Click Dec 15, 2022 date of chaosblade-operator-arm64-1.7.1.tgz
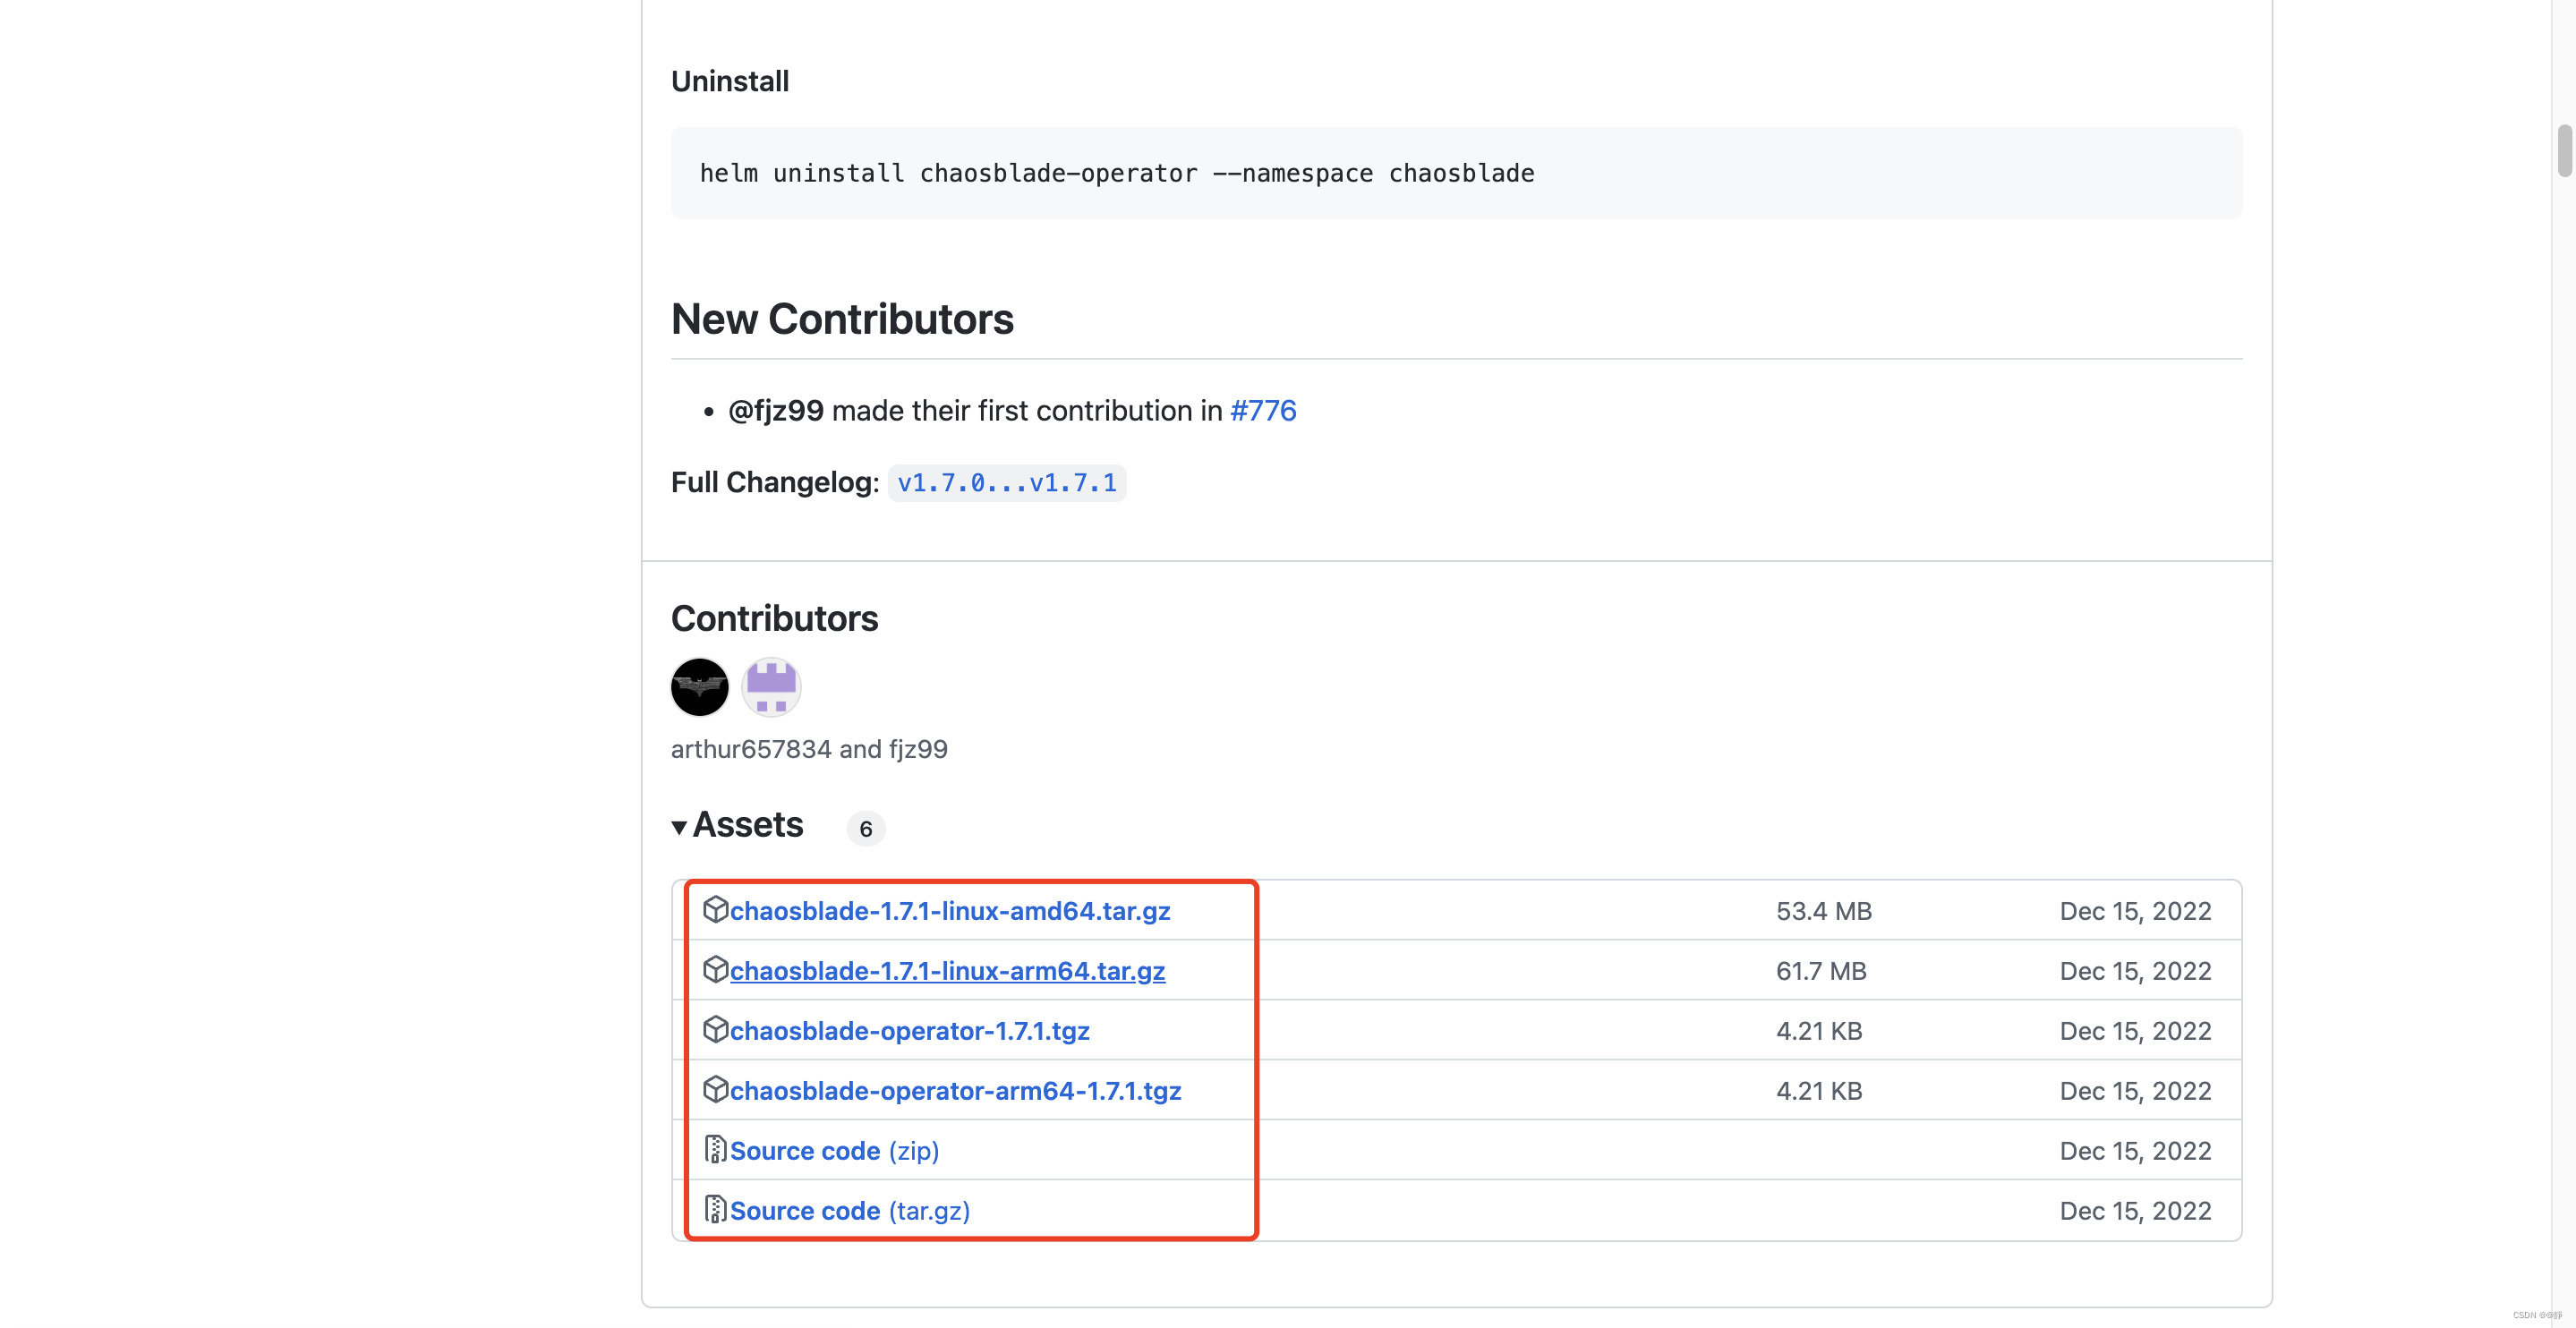 coord(2136,1091)
